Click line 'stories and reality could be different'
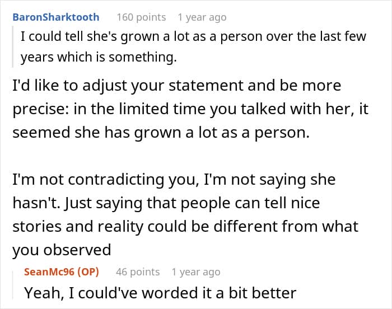The width and height of the screenshot is (392, 309). [x=185, y=227]
